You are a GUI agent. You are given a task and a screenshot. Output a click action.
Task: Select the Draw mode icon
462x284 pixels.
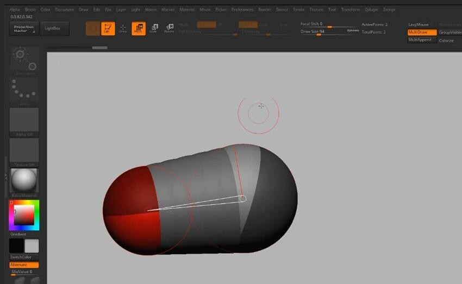pyautogui.click(x=123, y=29)
